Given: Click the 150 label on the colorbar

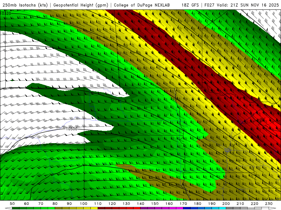Looking at the screenshot, I should [x=155, y=204].
